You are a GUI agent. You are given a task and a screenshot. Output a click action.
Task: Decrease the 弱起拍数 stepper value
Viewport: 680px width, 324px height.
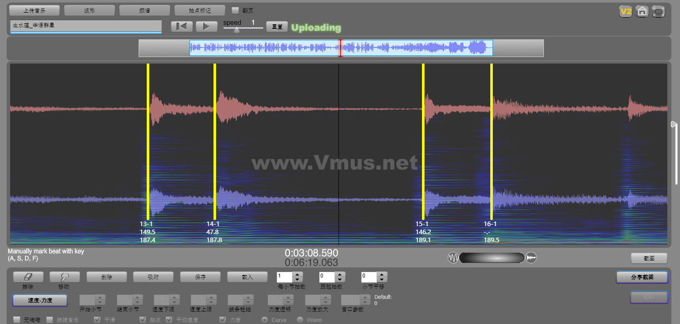click(x=340, y=280)
